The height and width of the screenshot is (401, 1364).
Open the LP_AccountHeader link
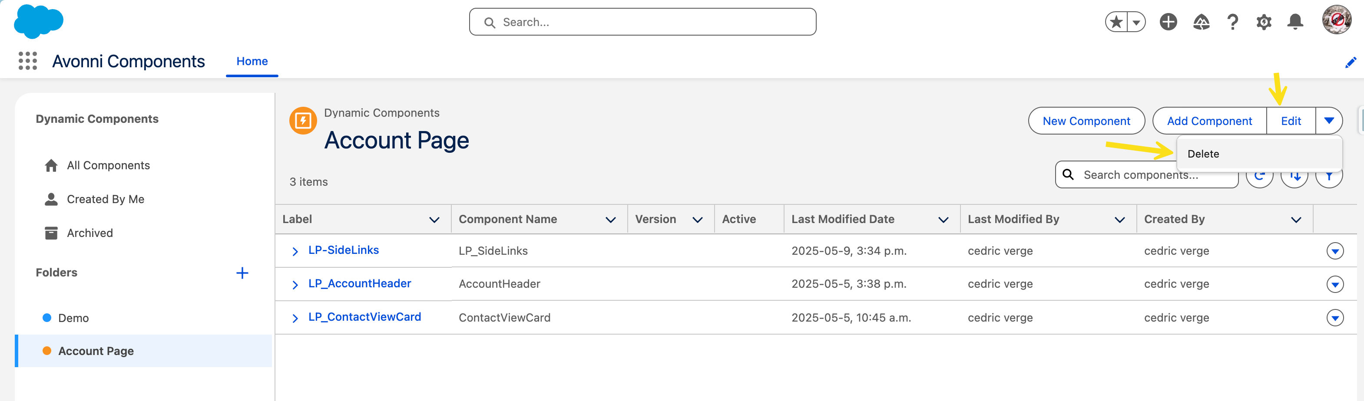click(360, 283)
